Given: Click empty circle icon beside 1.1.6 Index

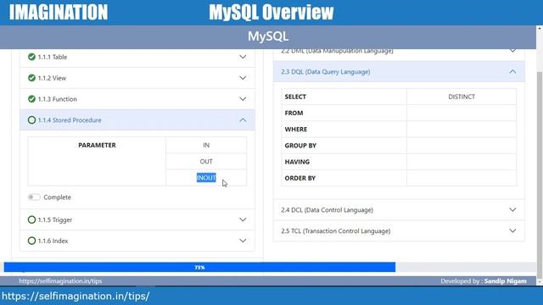Looking at the screenshot, I should point(31,241).
